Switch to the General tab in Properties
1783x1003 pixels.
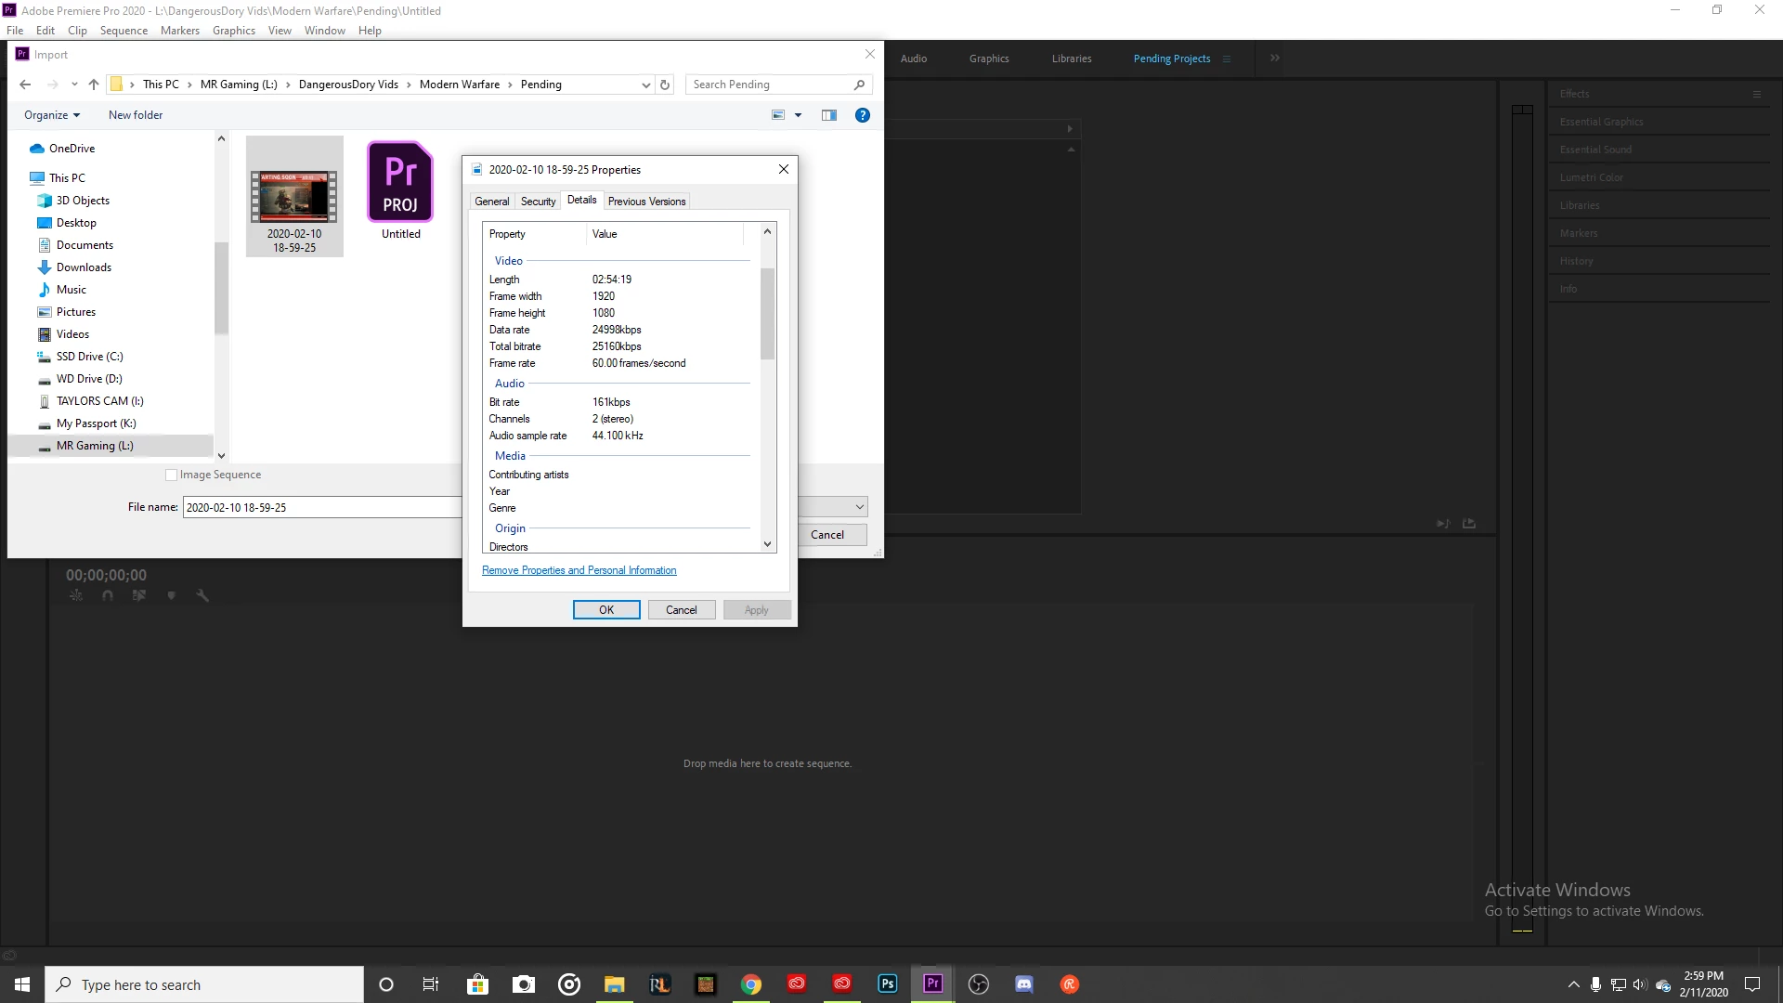pos(491,202)
